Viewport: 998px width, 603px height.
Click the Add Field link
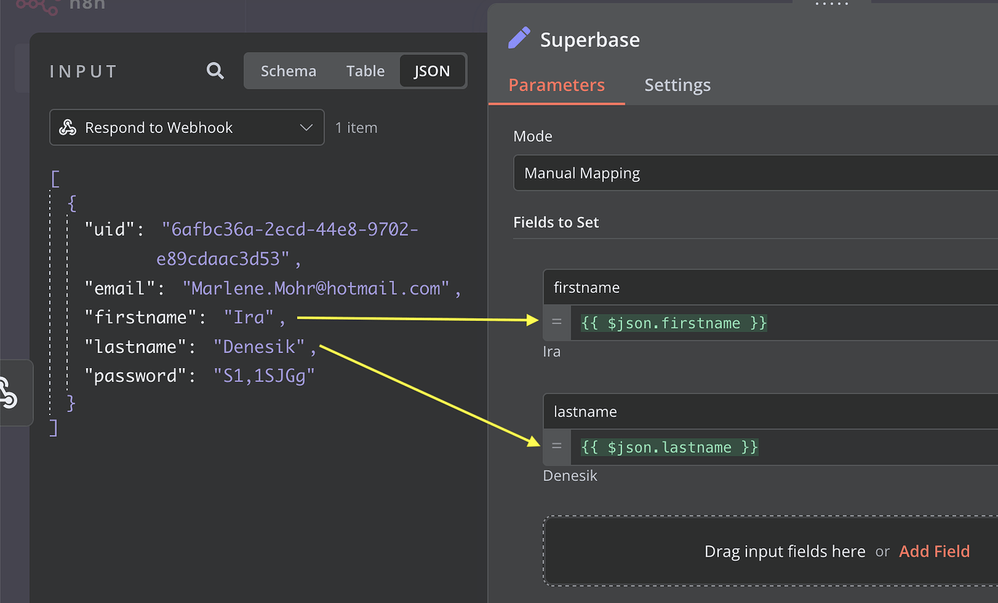934,550
